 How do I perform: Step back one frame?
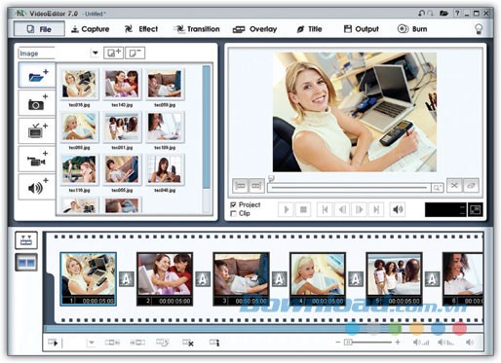[342, 209]
